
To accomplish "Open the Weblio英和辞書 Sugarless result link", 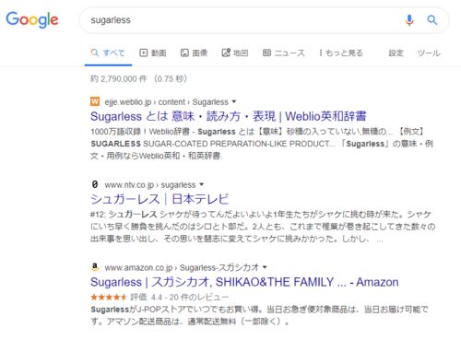I will pos(229,116).
